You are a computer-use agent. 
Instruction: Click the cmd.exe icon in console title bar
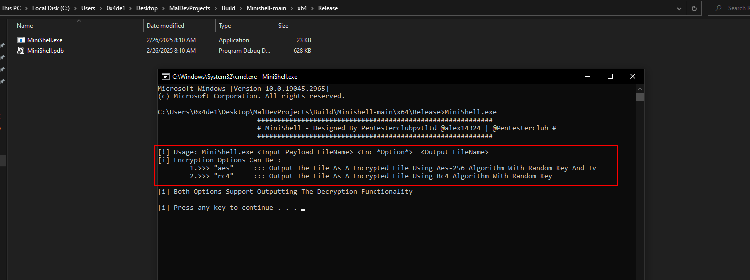tap(165, 77)
